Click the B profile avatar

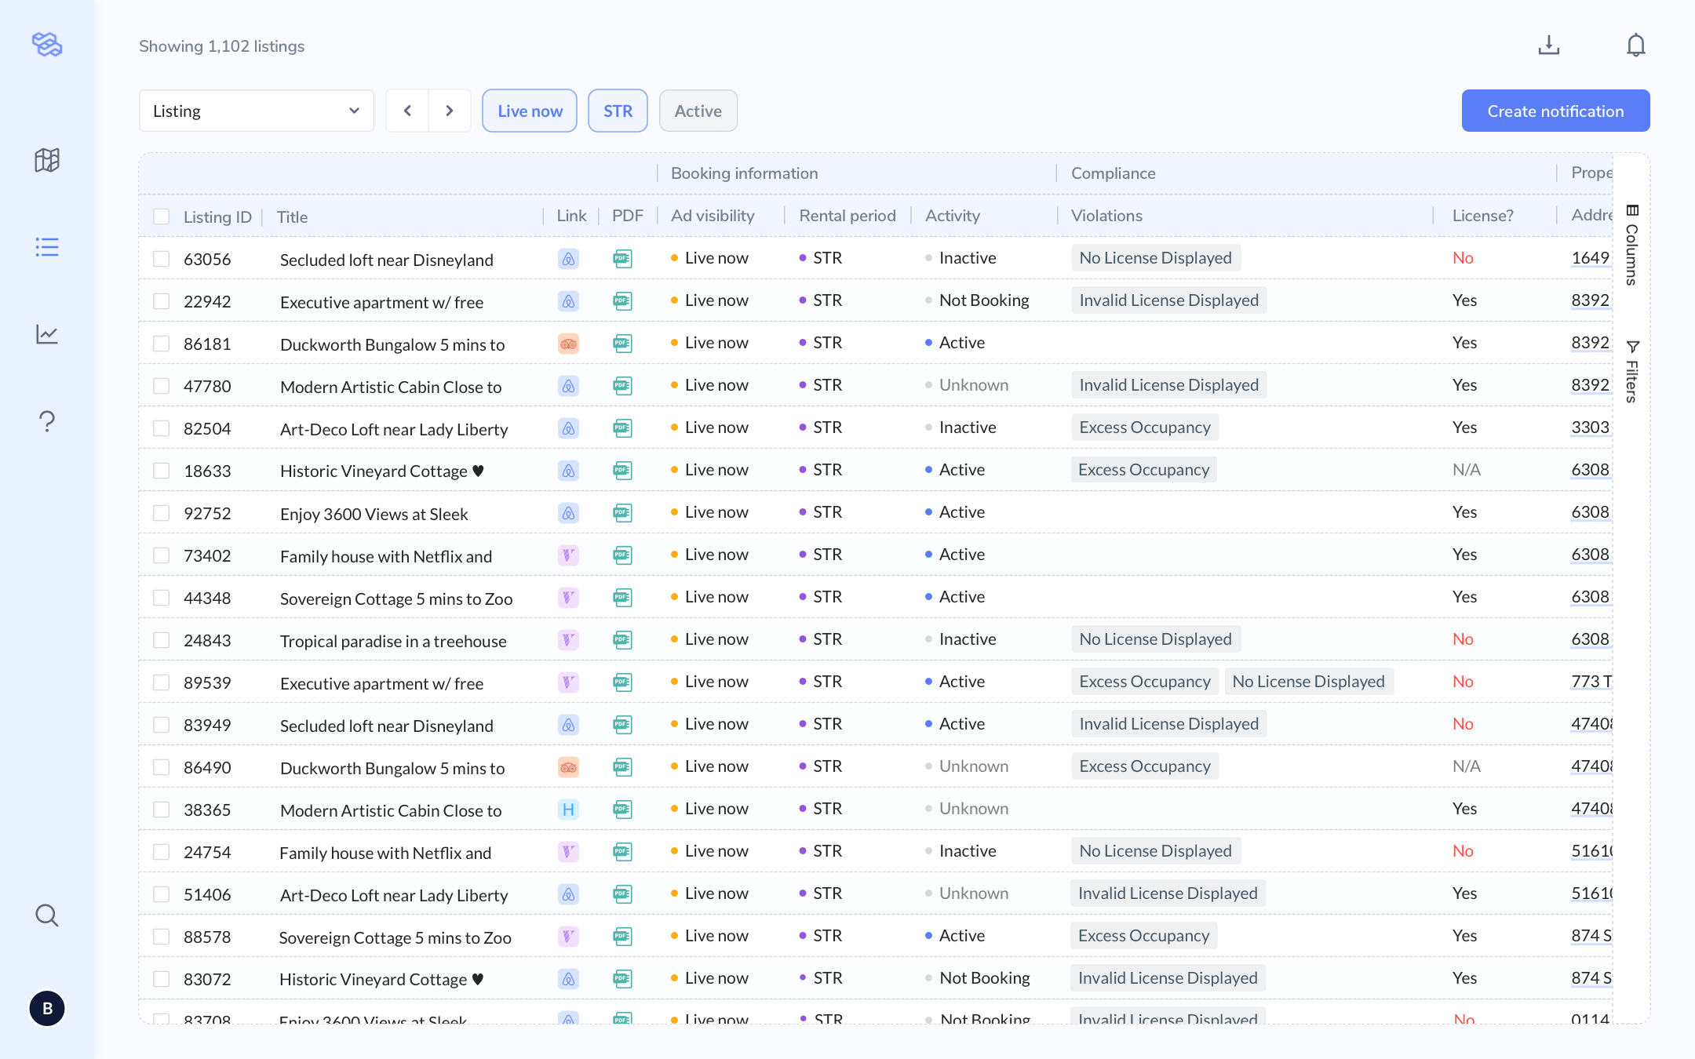coord(47,1009)
